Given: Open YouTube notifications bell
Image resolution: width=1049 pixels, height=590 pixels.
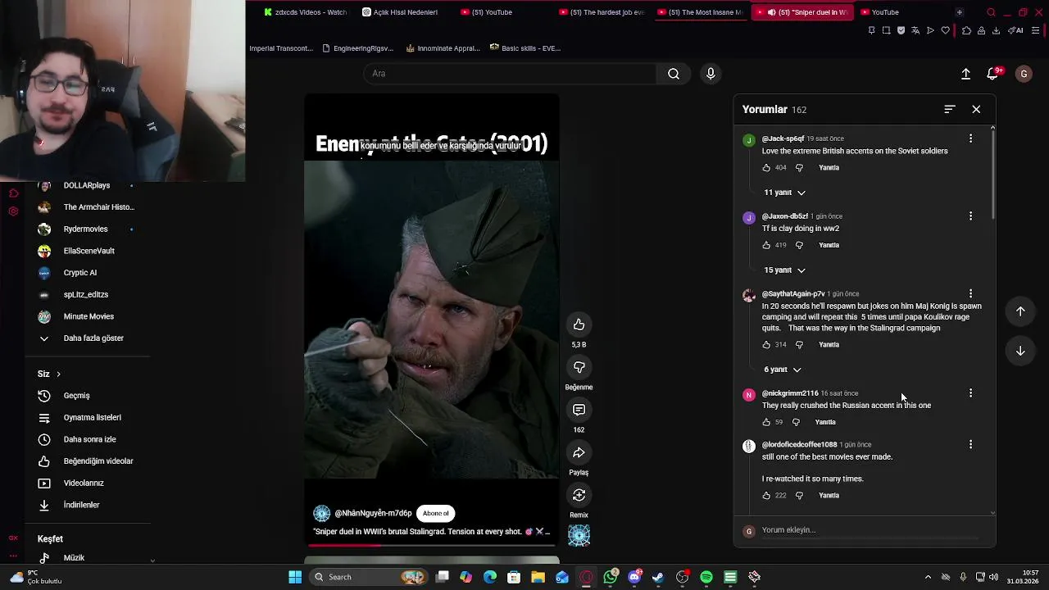Looking at the screenshot, I should pyautogui.click(x=992, y=74).
